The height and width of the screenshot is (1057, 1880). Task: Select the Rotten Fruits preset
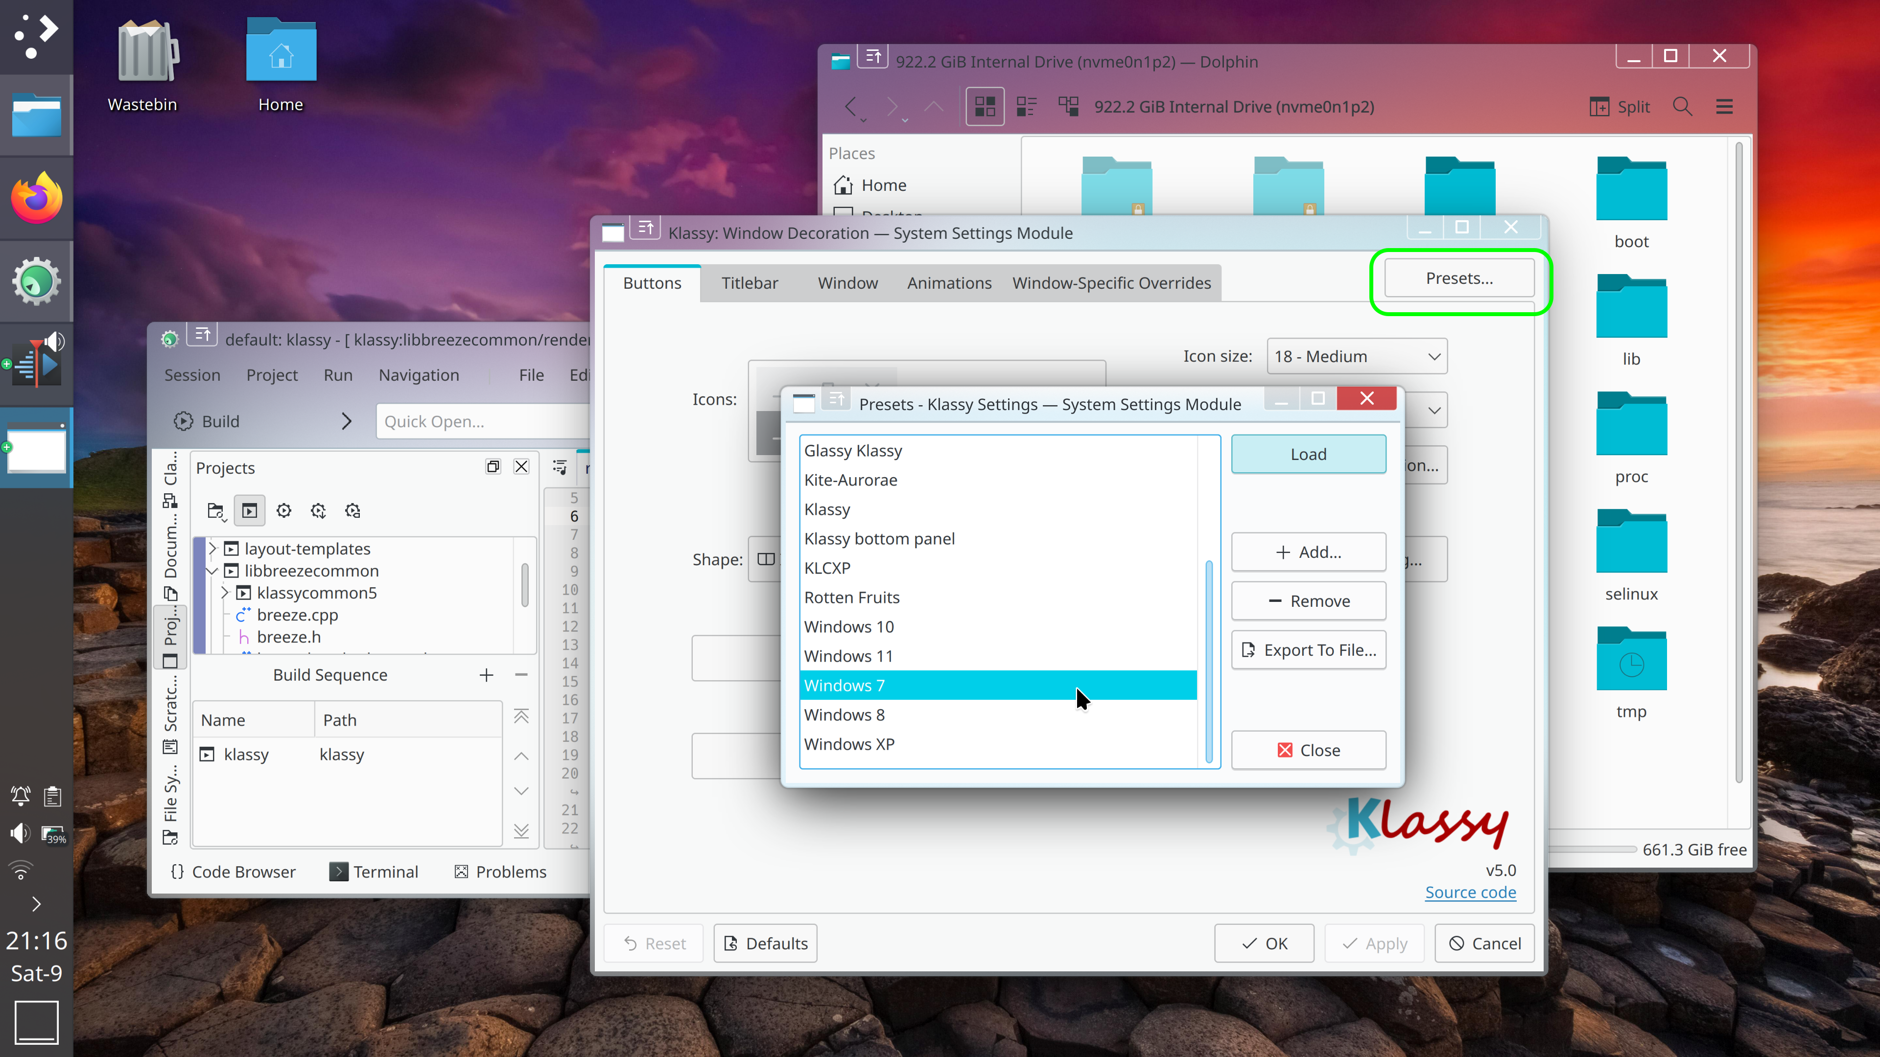pos(998,597)
